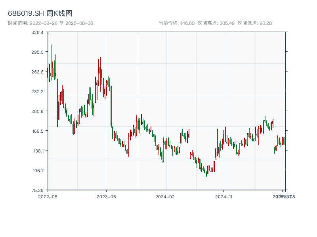
Task: Click the 106.7 y-axis price label
Action: [37, 171]
